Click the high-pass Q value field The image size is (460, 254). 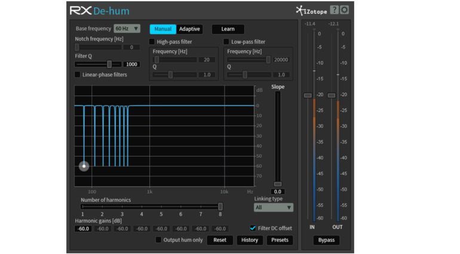(207, 75)
